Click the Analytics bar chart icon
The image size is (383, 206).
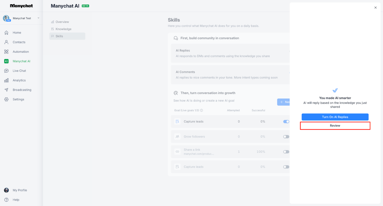(6, 80)
